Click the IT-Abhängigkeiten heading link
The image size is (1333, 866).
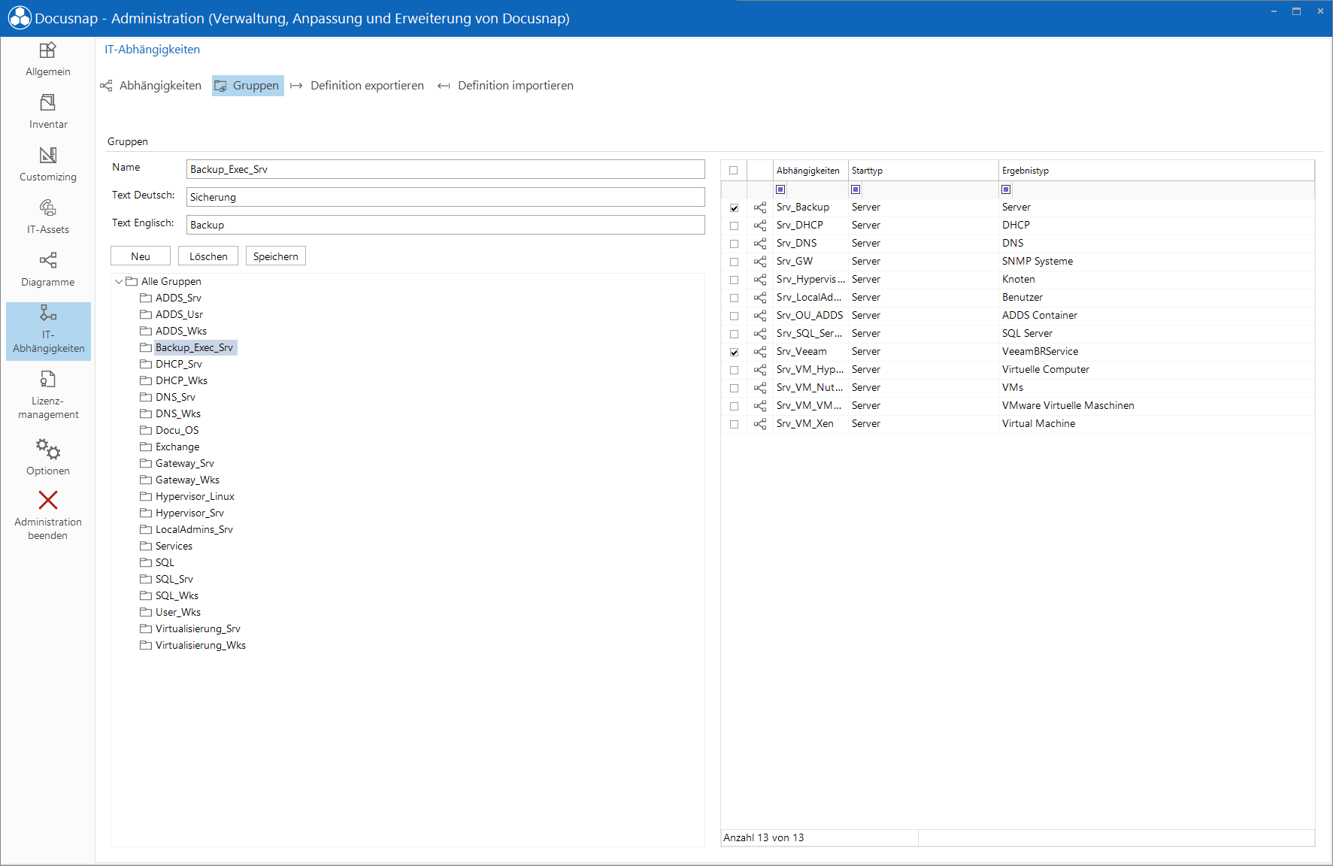(152, 50)
